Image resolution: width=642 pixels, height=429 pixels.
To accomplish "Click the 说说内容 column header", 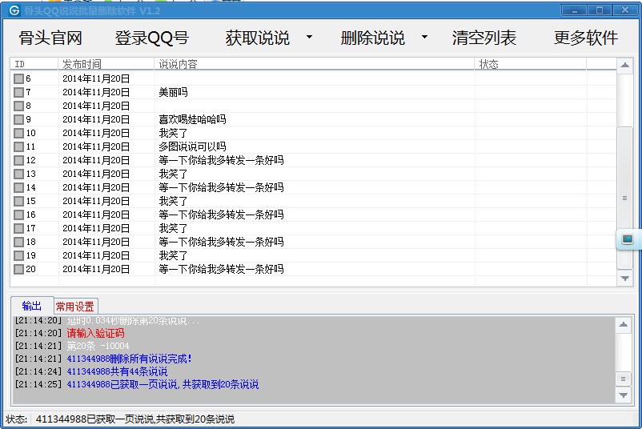I will click(314, 64).
